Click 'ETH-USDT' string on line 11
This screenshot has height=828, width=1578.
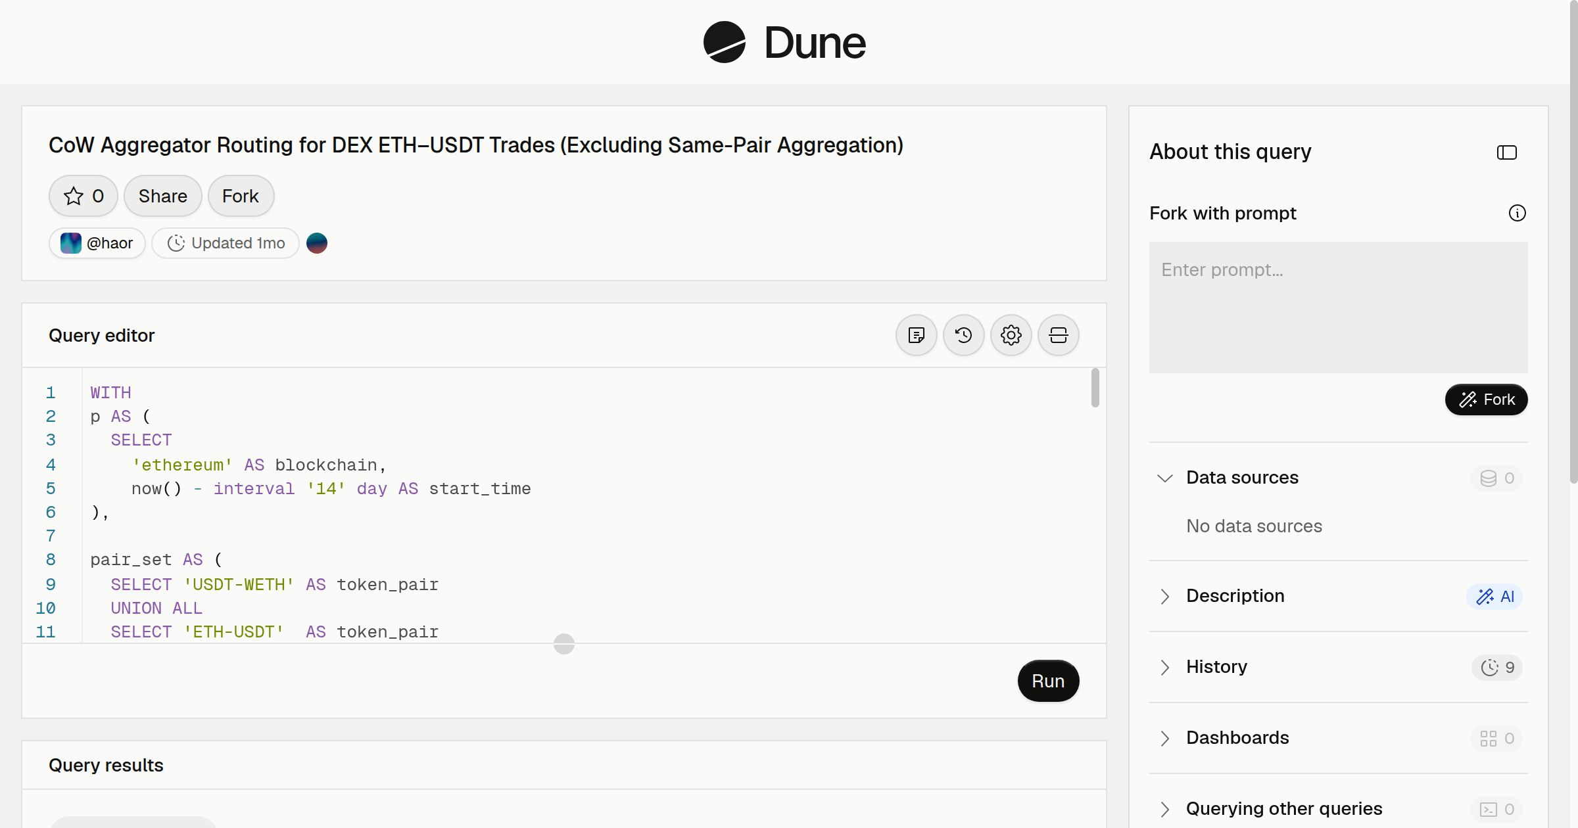pos(233,632)
